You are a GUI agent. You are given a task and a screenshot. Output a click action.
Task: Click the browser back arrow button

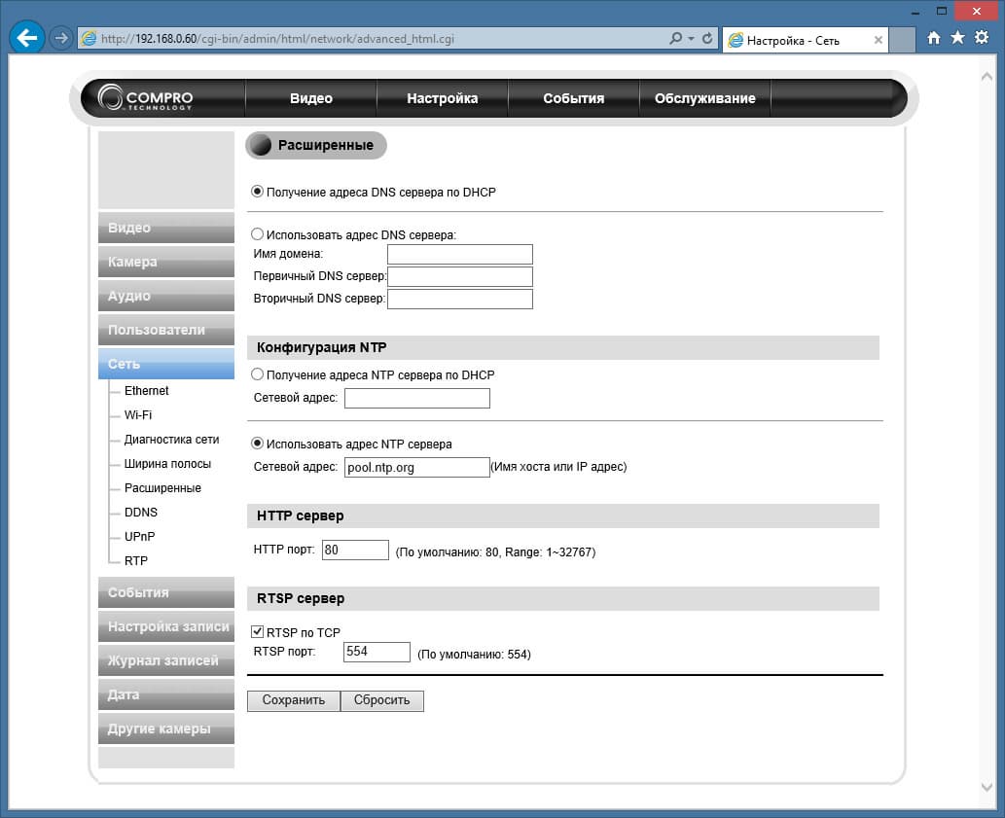click(x=27, y=39)
